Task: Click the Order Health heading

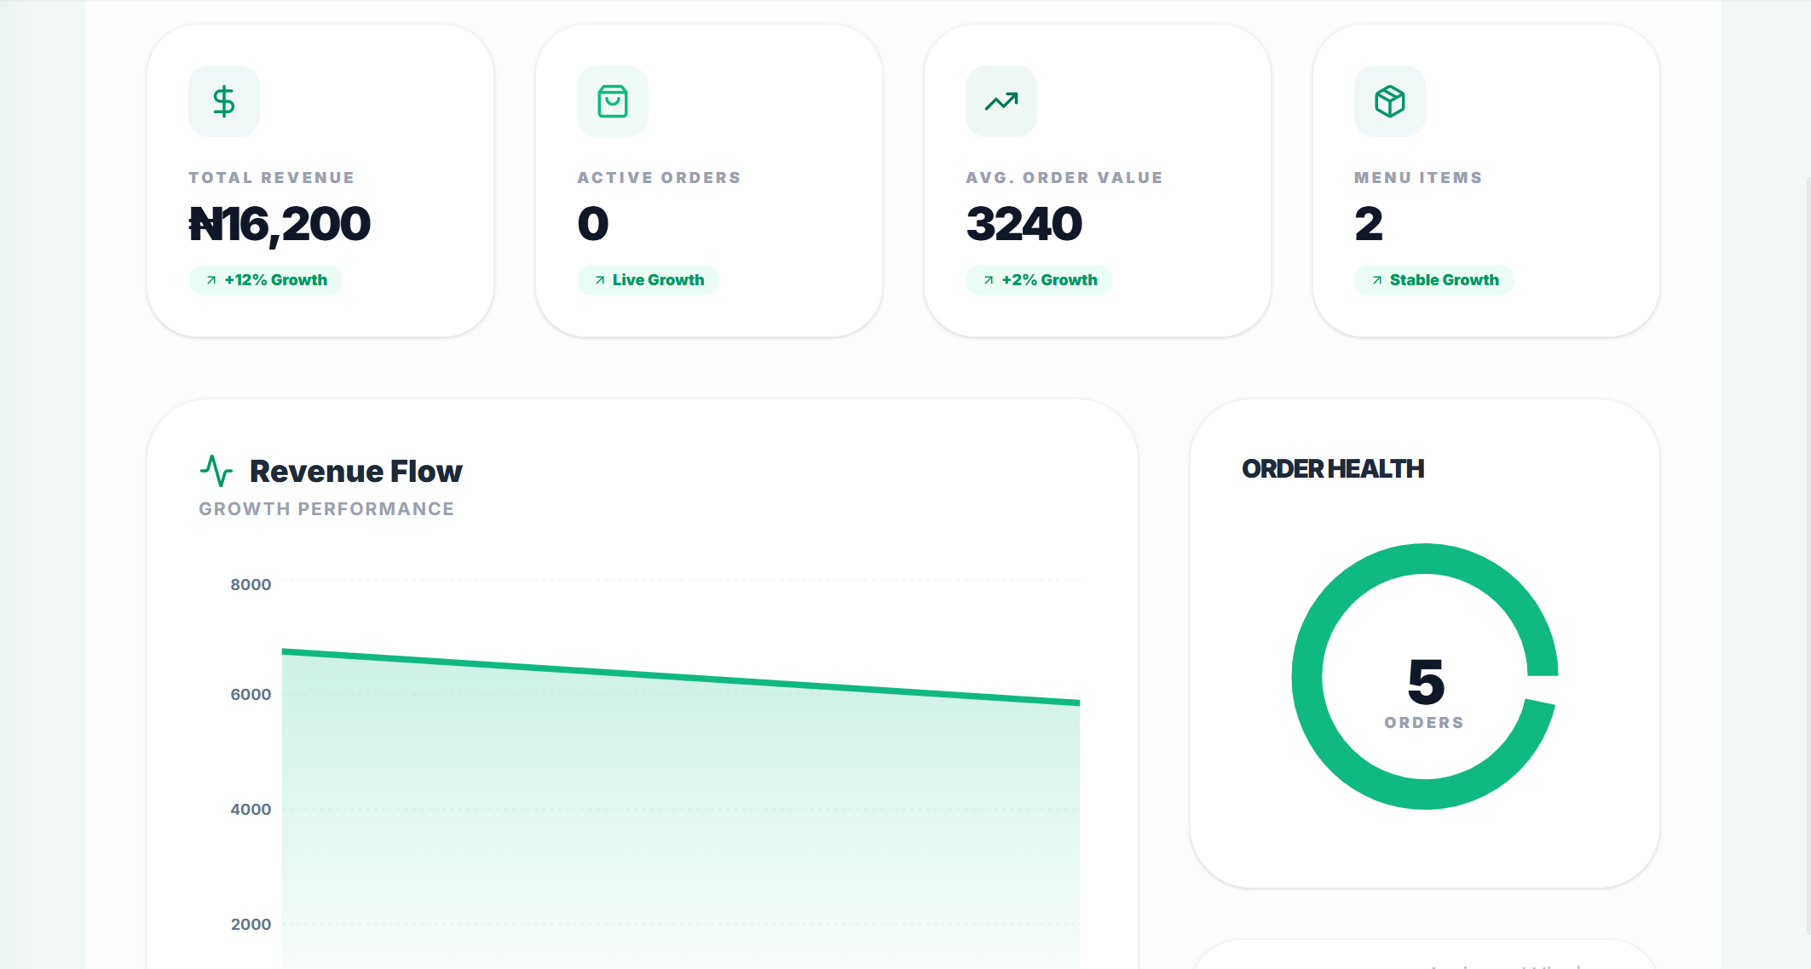Action: (1332, 469)
